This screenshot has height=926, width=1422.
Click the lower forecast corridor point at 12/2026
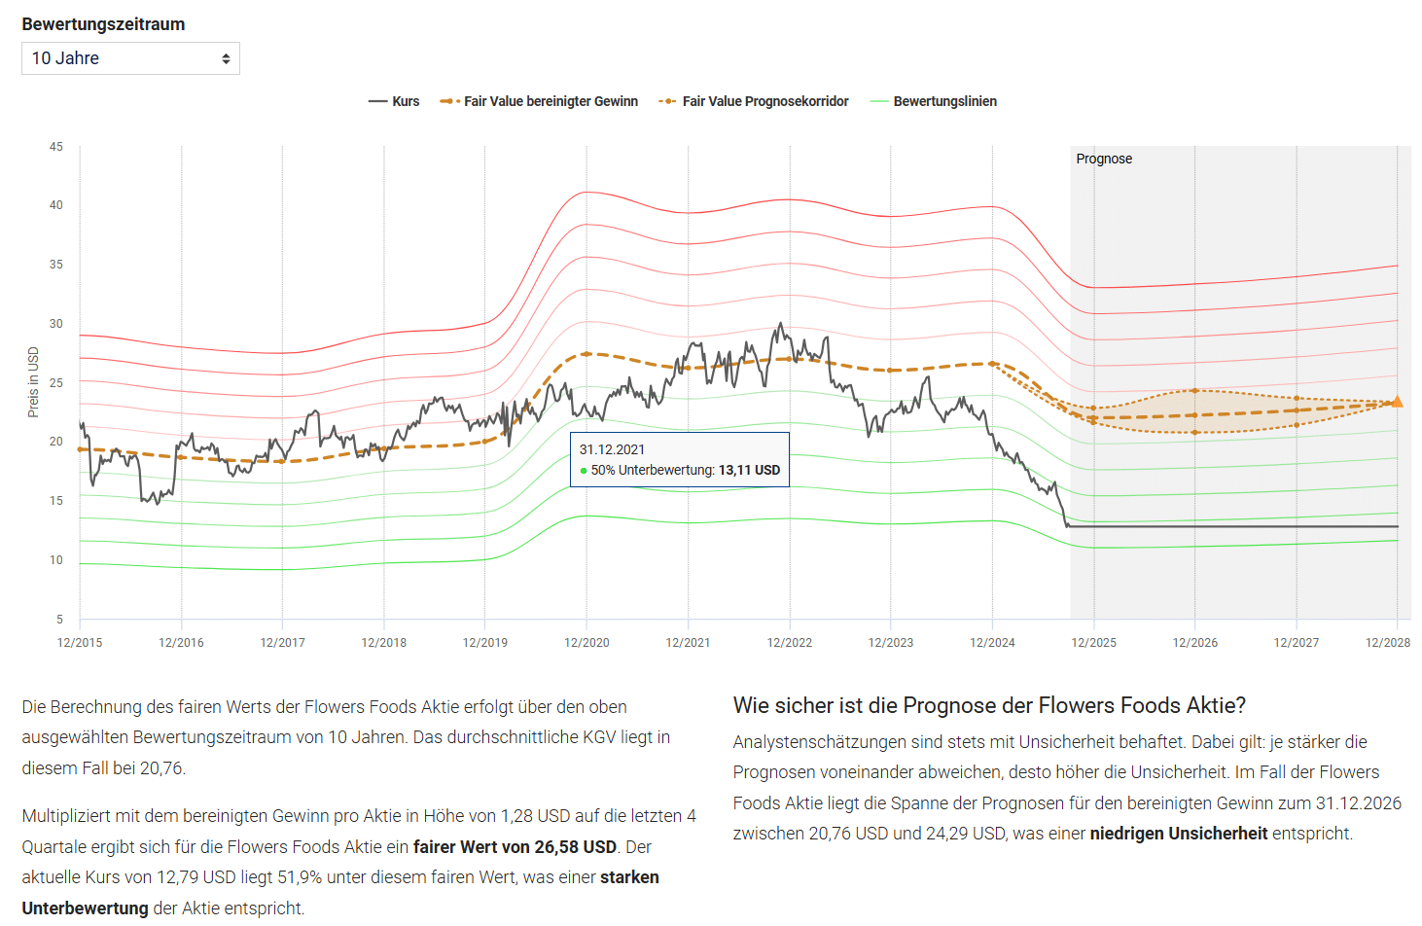1194,432
